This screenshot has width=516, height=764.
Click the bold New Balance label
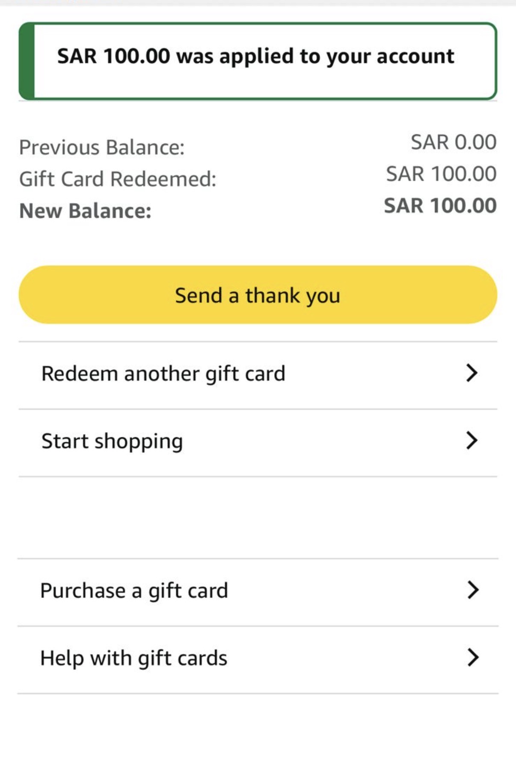(86, 211)
